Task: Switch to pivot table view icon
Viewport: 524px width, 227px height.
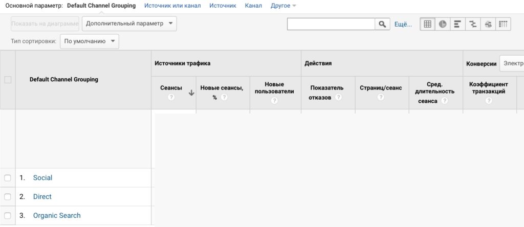Action: click(503, 24)
